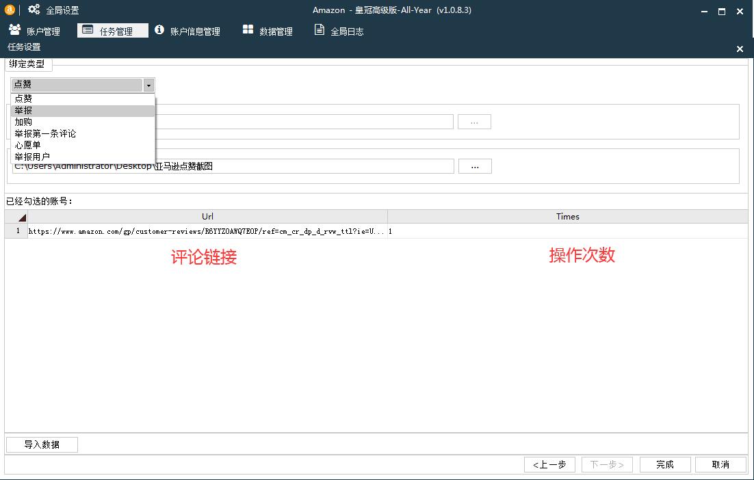Click the orange Amazon logo icon
Image resolution: width=754 pixels, height=480 pixels.
click(10, 9)
